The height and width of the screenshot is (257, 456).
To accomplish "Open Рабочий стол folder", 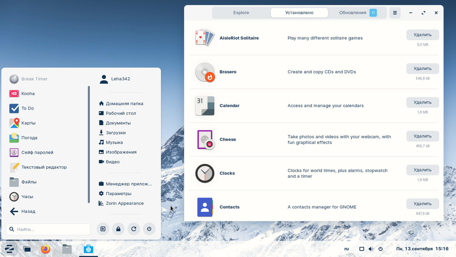I will coord(118,113).
